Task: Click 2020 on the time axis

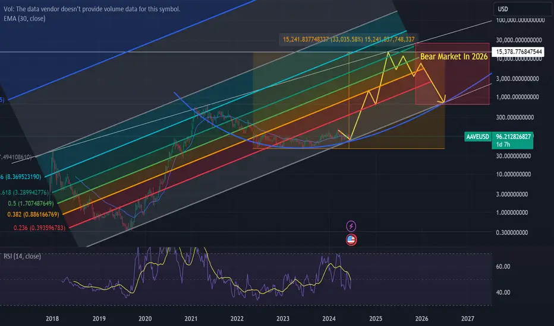Action: (x=145, y=319)
